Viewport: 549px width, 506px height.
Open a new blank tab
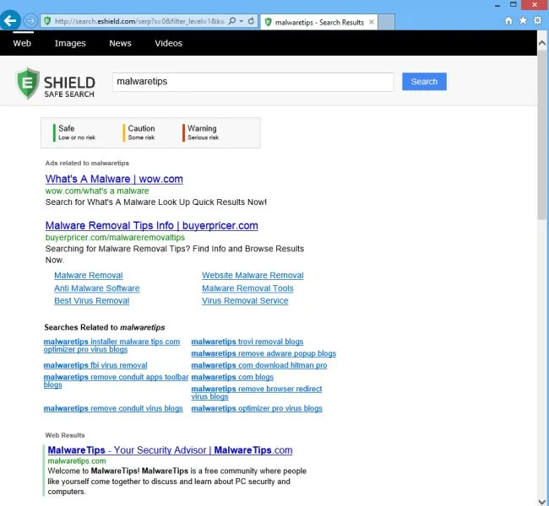387,22
